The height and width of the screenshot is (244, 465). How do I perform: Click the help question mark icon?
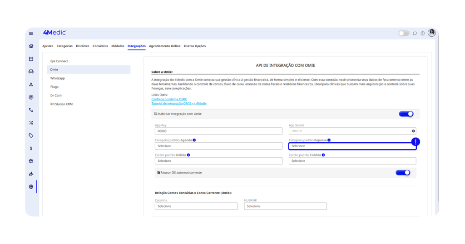point(422,33)
